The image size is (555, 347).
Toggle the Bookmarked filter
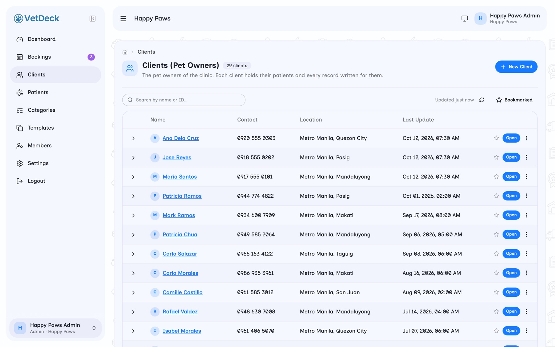[x=514, y=100]
